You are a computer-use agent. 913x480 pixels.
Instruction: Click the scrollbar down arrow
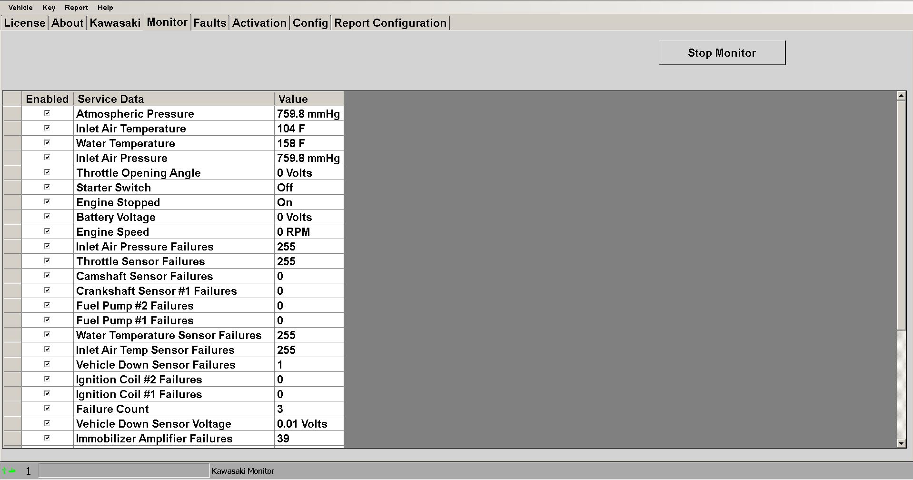point(901,443)
